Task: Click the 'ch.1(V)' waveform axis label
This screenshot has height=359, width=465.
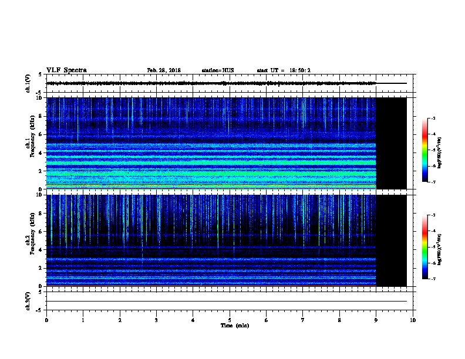Action: point(28,83)
